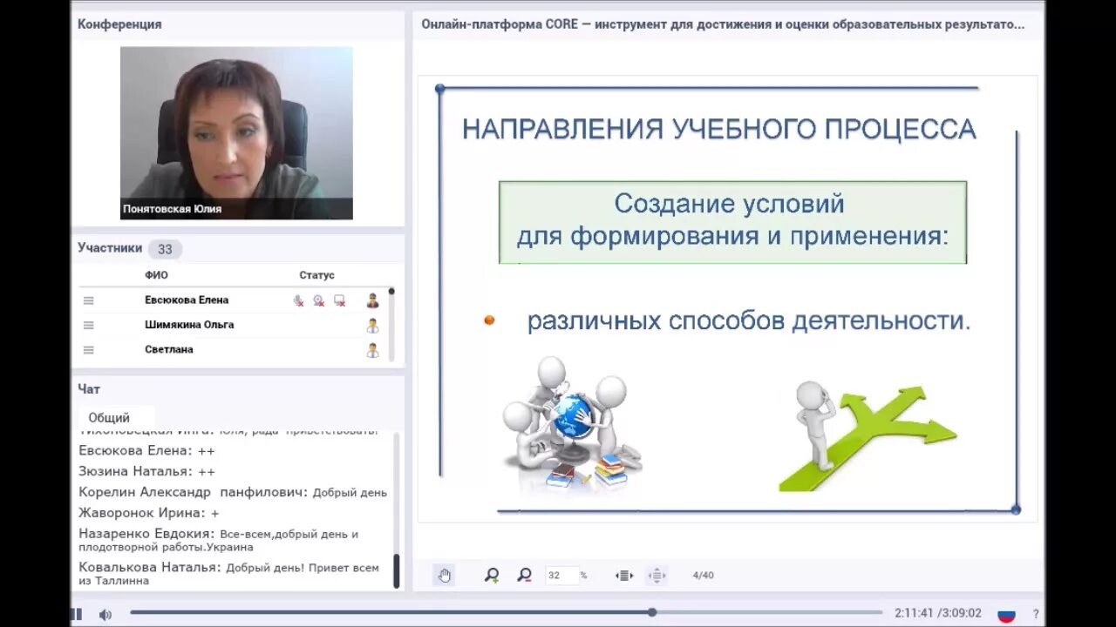Toggle Евсюкова Елена webcam status
1116x627 pixels.
click(319, 300)
